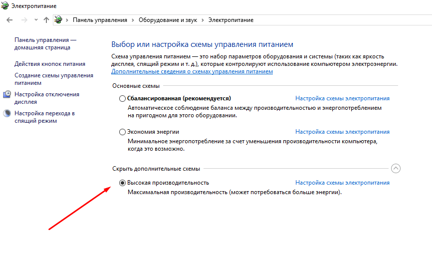
Task: Expand chevron after Панель управления breadcrumb
Action: (x=133, y=20)
